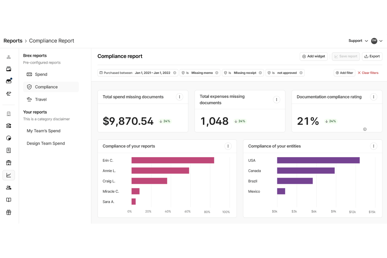Open options for Total spend missing documents
The width and height of the screenshot is (387, 258).
(x=179, y=97)
